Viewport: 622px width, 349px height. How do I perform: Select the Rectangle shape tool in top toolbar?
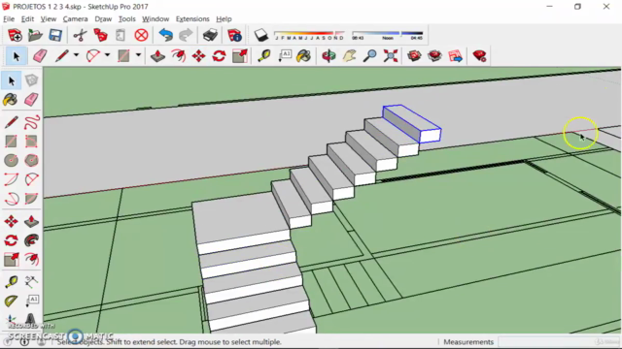[x=123, y=56]
